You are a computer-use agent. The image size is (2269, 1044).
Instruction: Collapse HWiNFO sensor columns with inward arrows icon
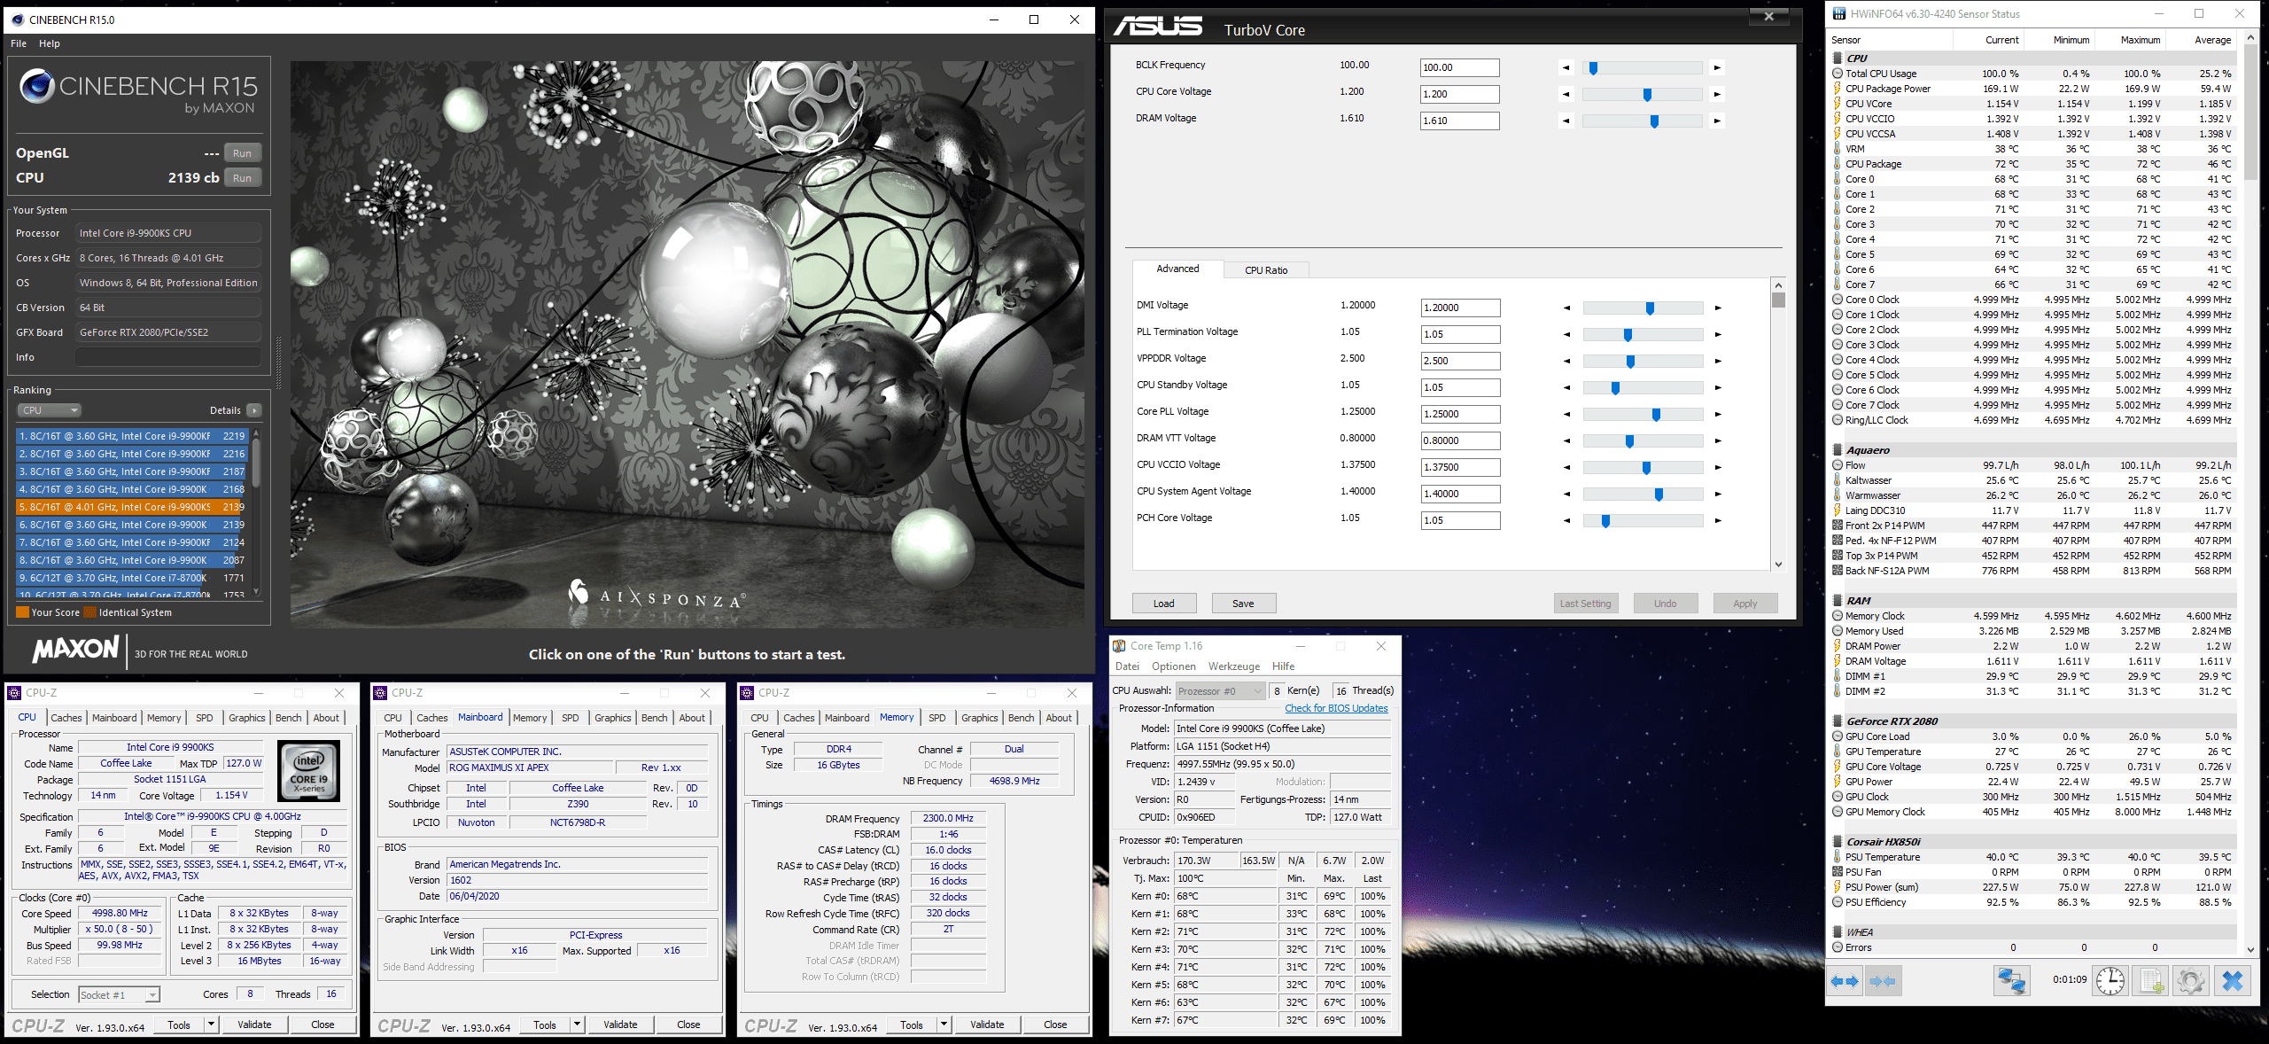(1883, 981)
